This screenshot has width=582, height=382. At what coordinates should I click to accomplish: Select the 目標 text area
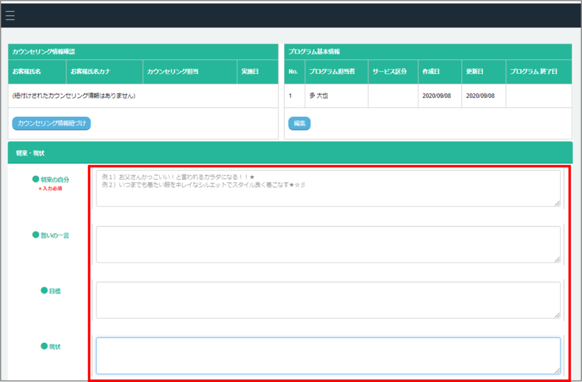pyautogui.click(x=328, y=300)
